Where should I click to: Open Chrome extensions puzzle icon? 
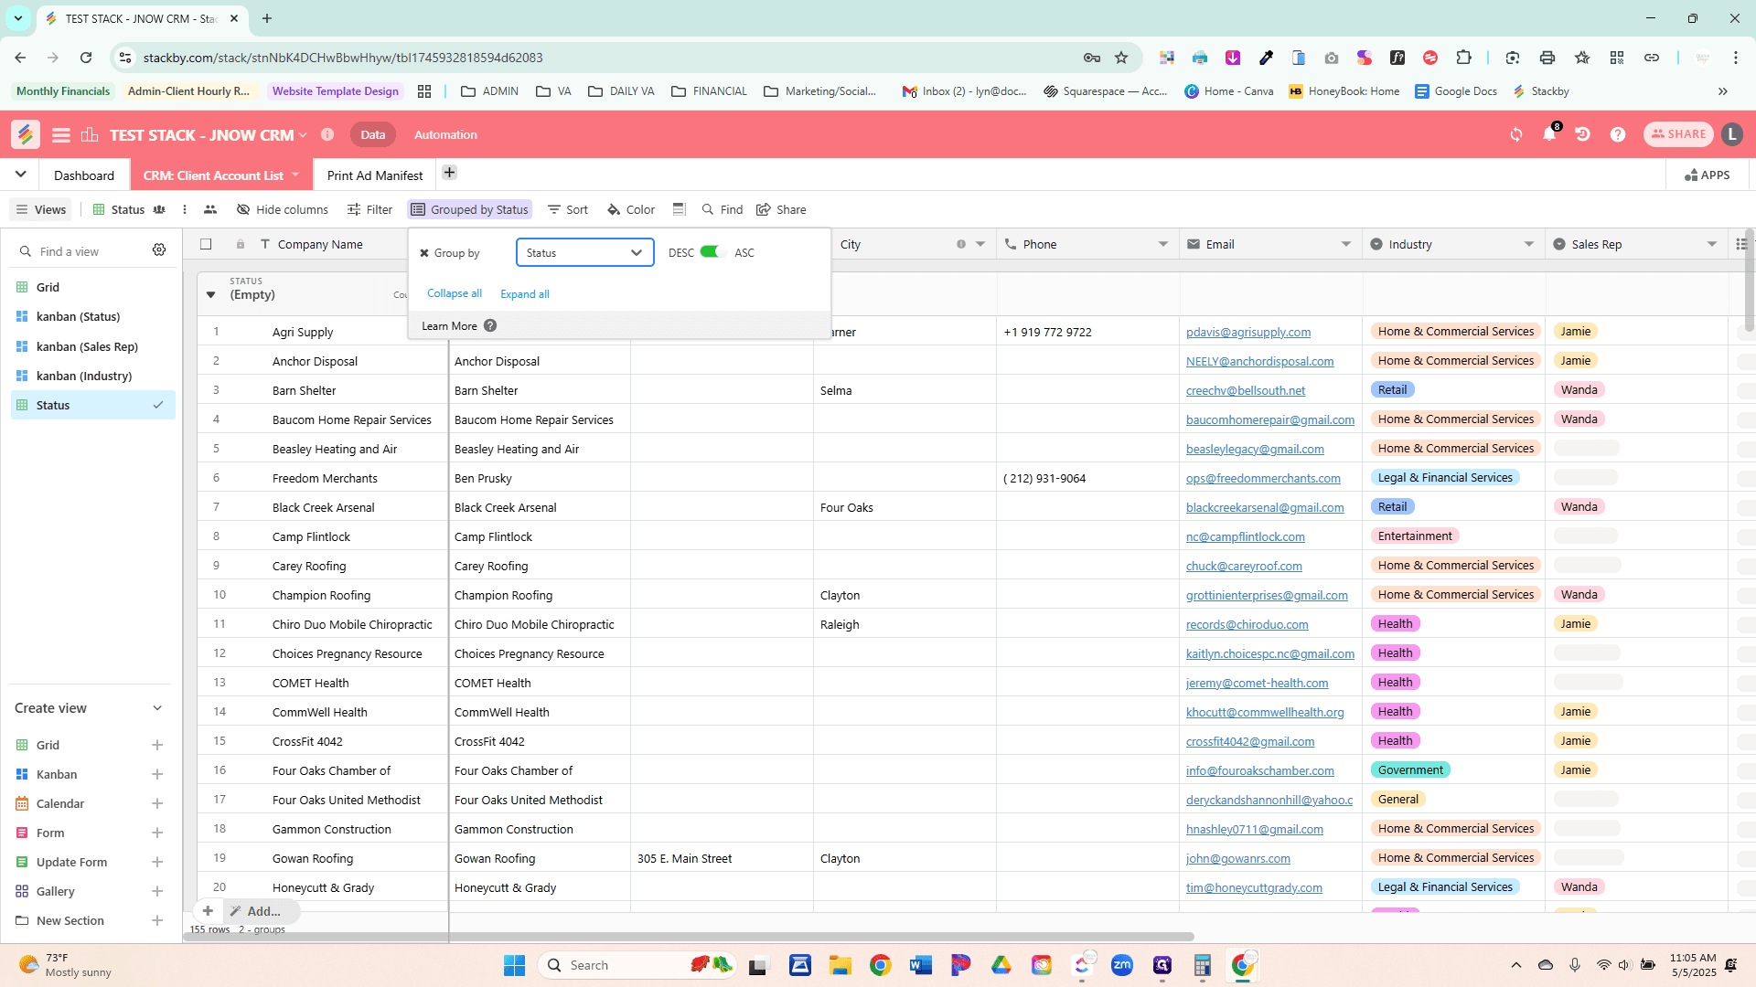tap(1463, 58)
